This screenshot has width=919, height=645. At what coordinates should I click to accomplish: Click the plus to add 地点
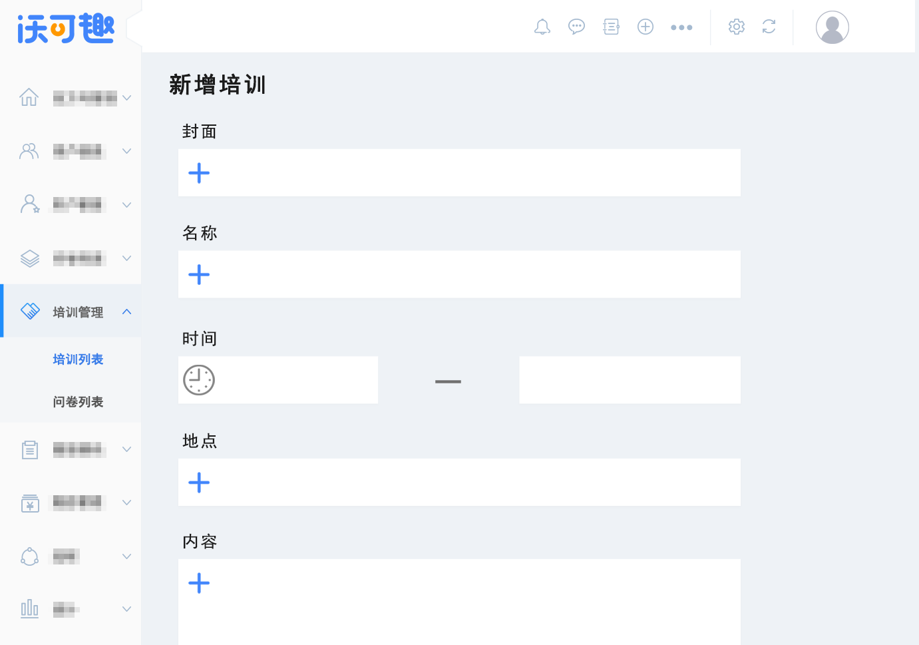coord(198,482)
